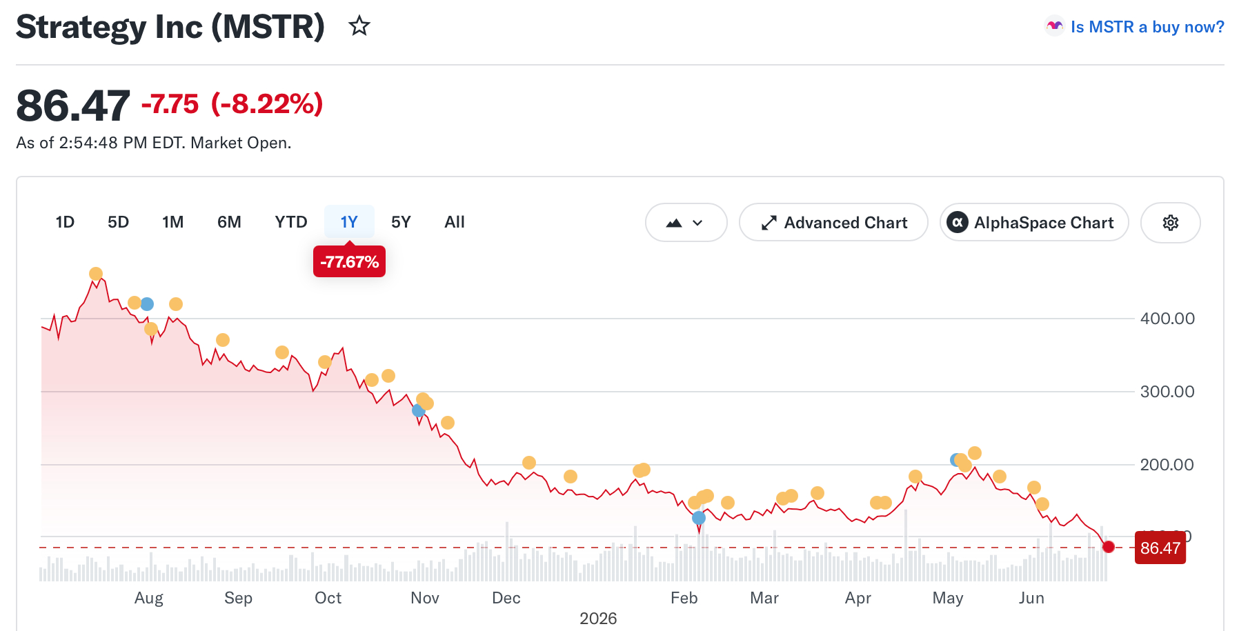Image resolution: width=1239 pixels, height=631 pixels.
Task: Select the 1D time range tab
Action: pos(65,222)
